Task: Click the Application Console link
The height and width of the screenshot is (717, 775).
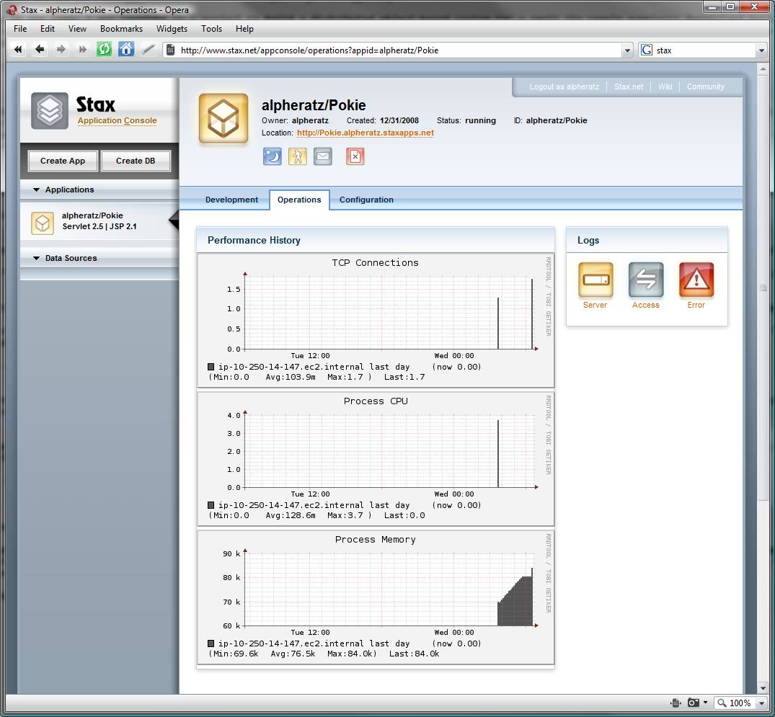Action: [117, 120]
